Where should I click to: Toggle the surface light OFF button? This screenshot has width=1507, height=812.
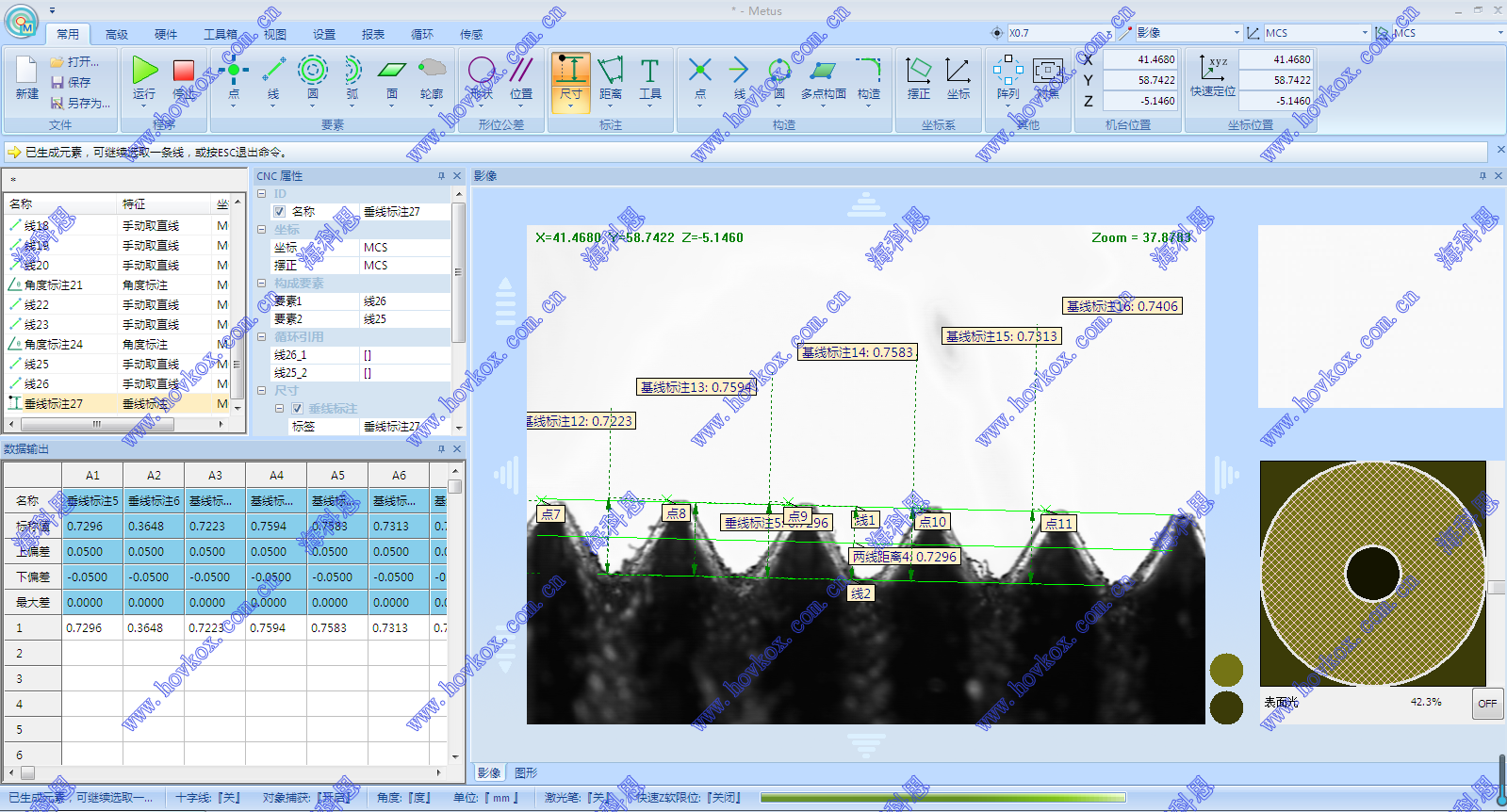[x=1486, y=704]
